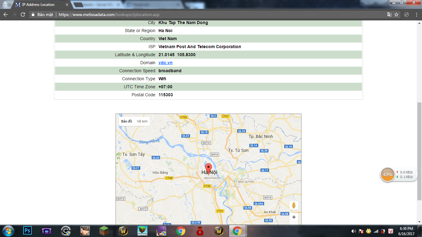Click the incognito mode icon
Viewport: 422px width, 237px height.
(x=5, y=5)
